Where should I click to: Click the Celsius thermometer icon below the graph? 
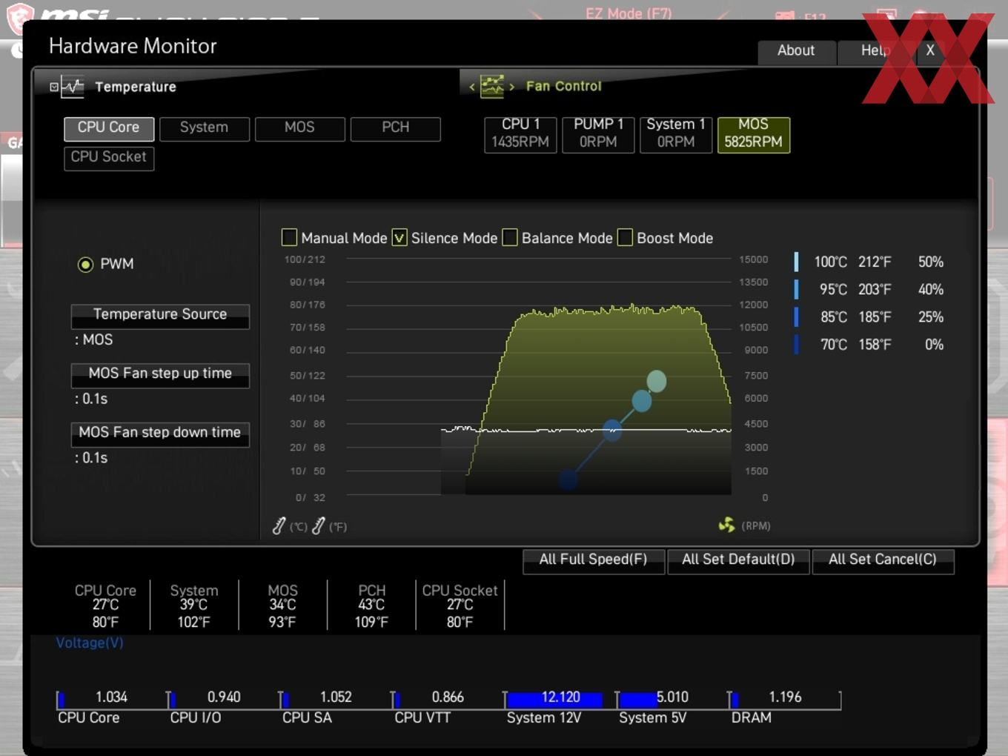click(x=279, y=526)
